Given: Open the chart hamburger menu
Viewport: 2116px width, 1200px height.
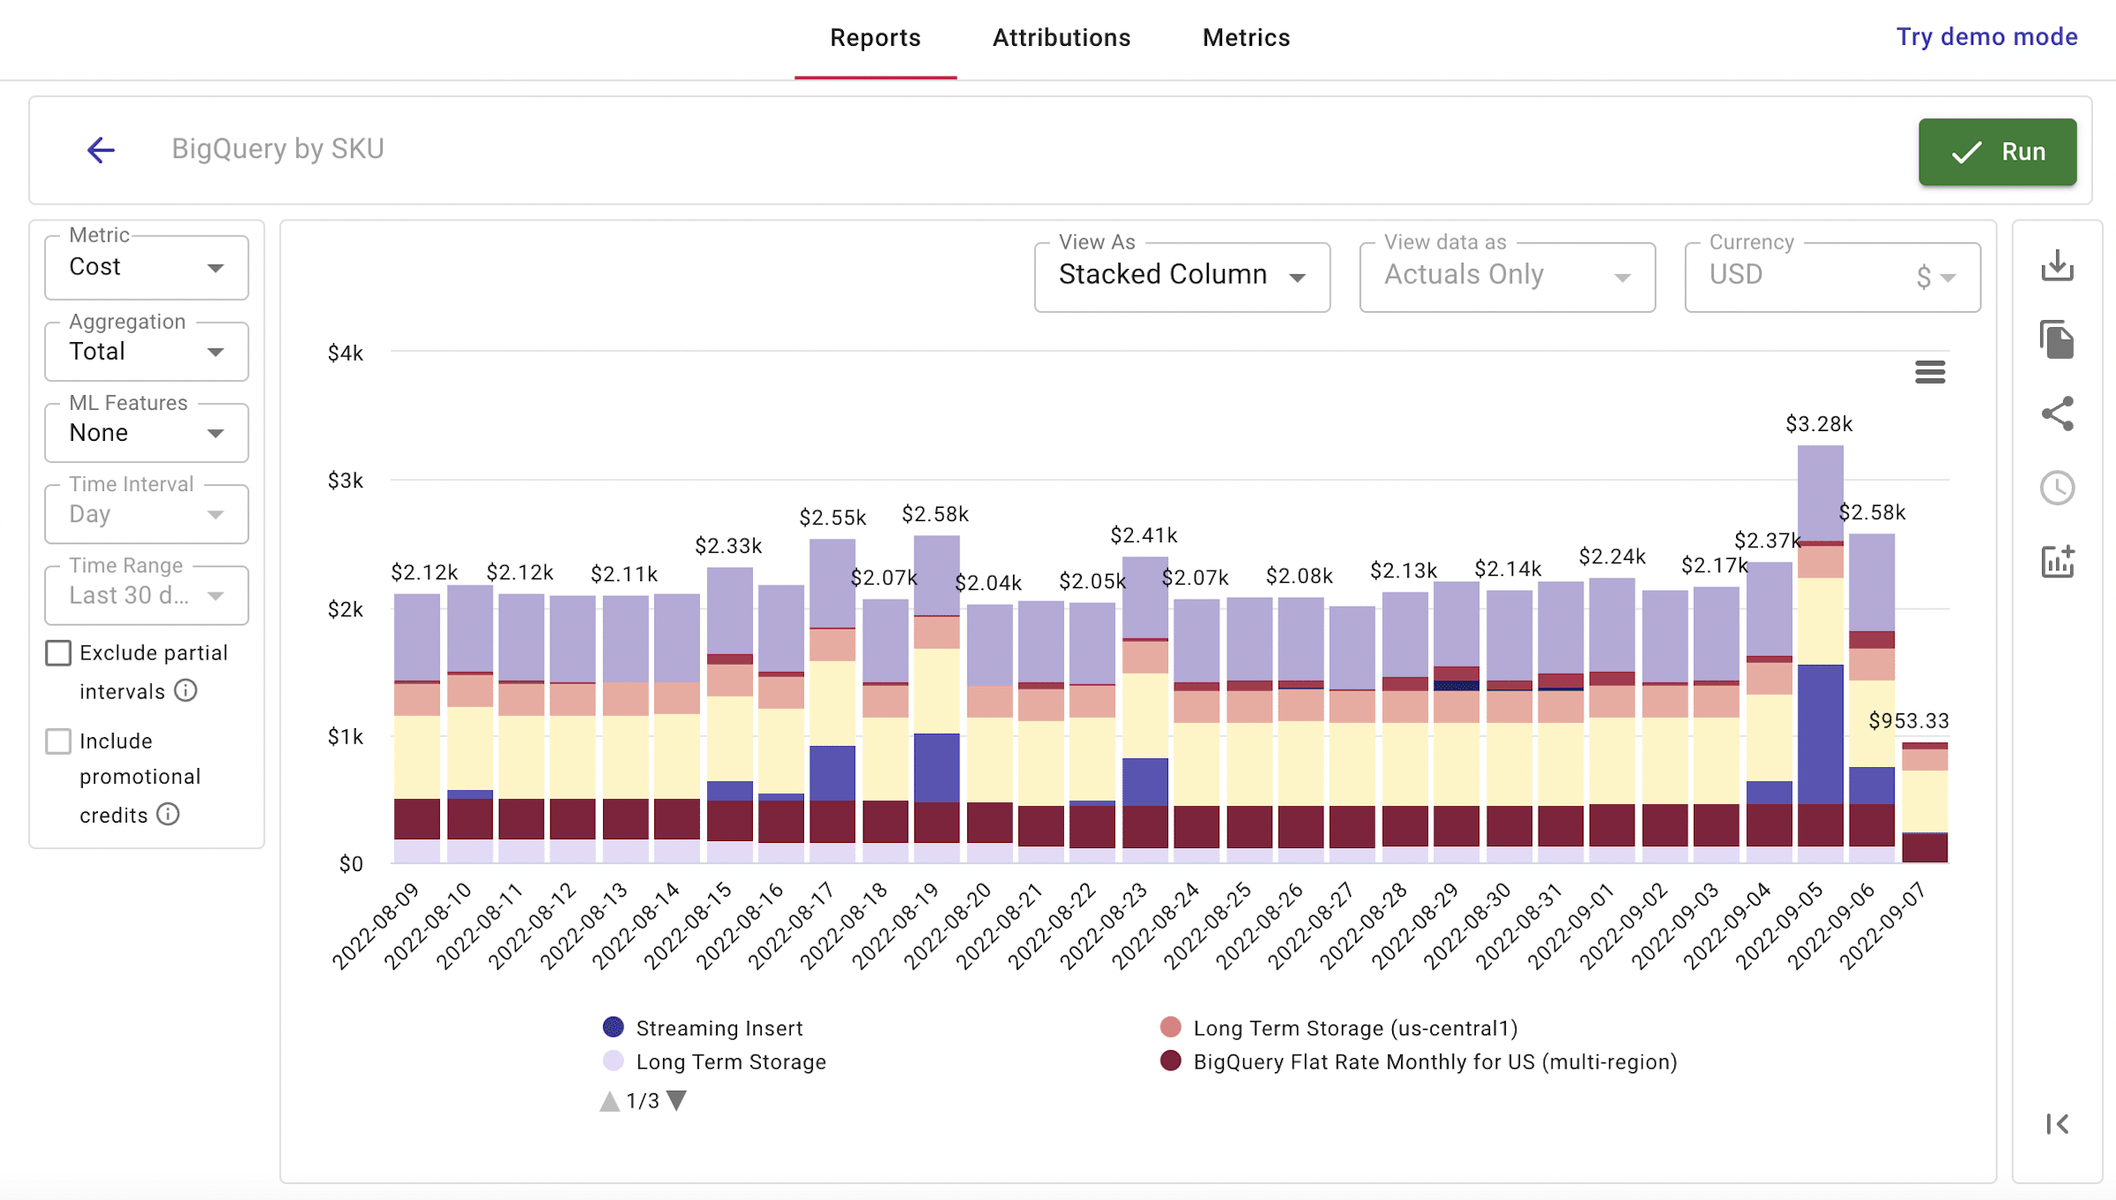Looking at the screenshot, I should 1930,372.
